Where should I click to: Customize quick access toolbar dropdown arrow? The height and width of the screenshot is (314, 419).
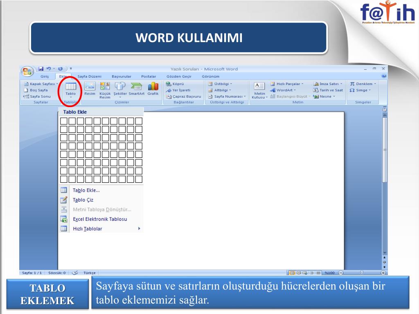(x=71, y=69)
